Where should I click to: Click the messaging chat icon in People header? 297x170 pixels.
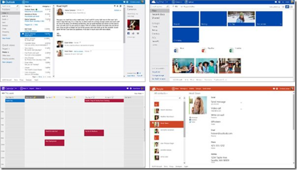click(x=274, y=89)
